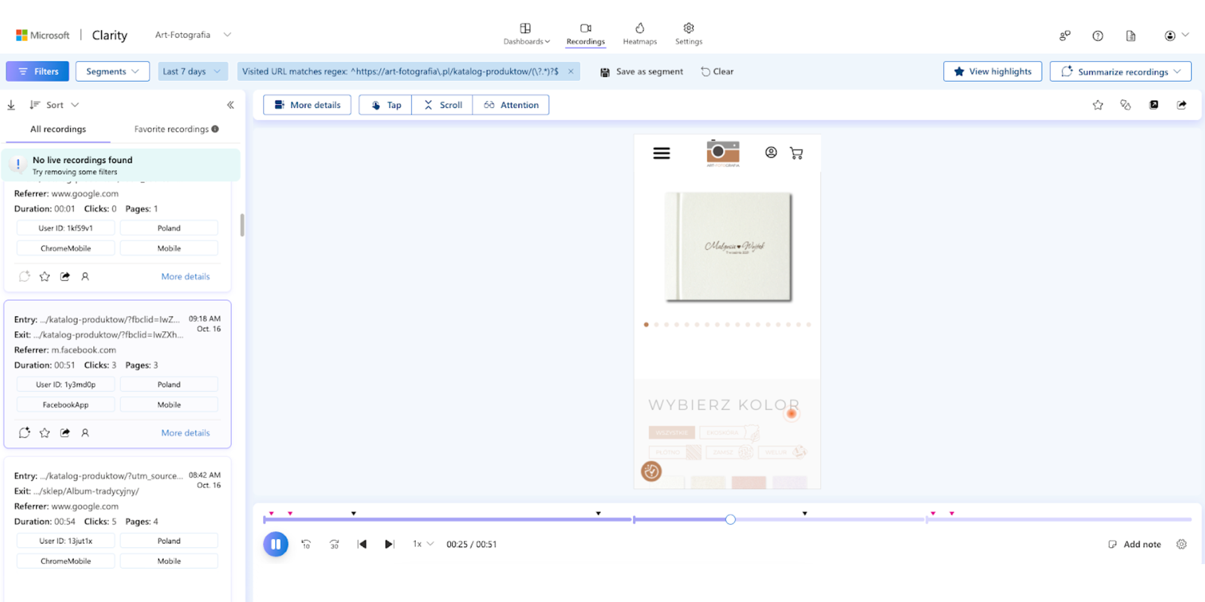1205x602 pixels.
Task: Jump to the previous recording
Action: (362, 544)
